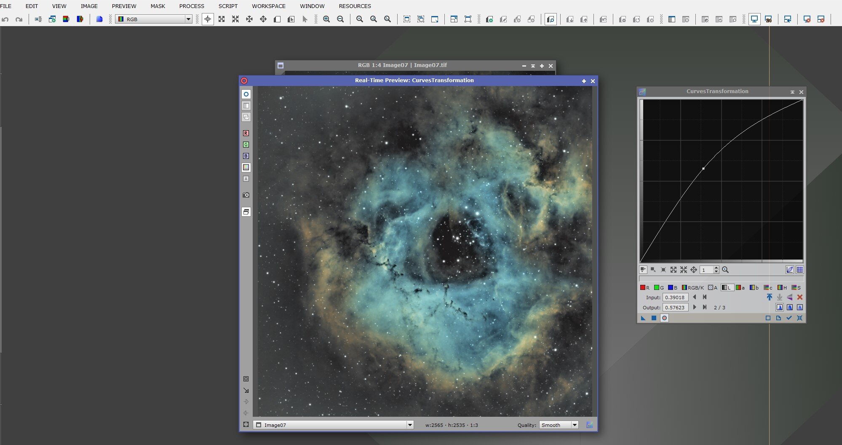
Task: Open the Quality Smooth dropdown
Action: point(574,425)
